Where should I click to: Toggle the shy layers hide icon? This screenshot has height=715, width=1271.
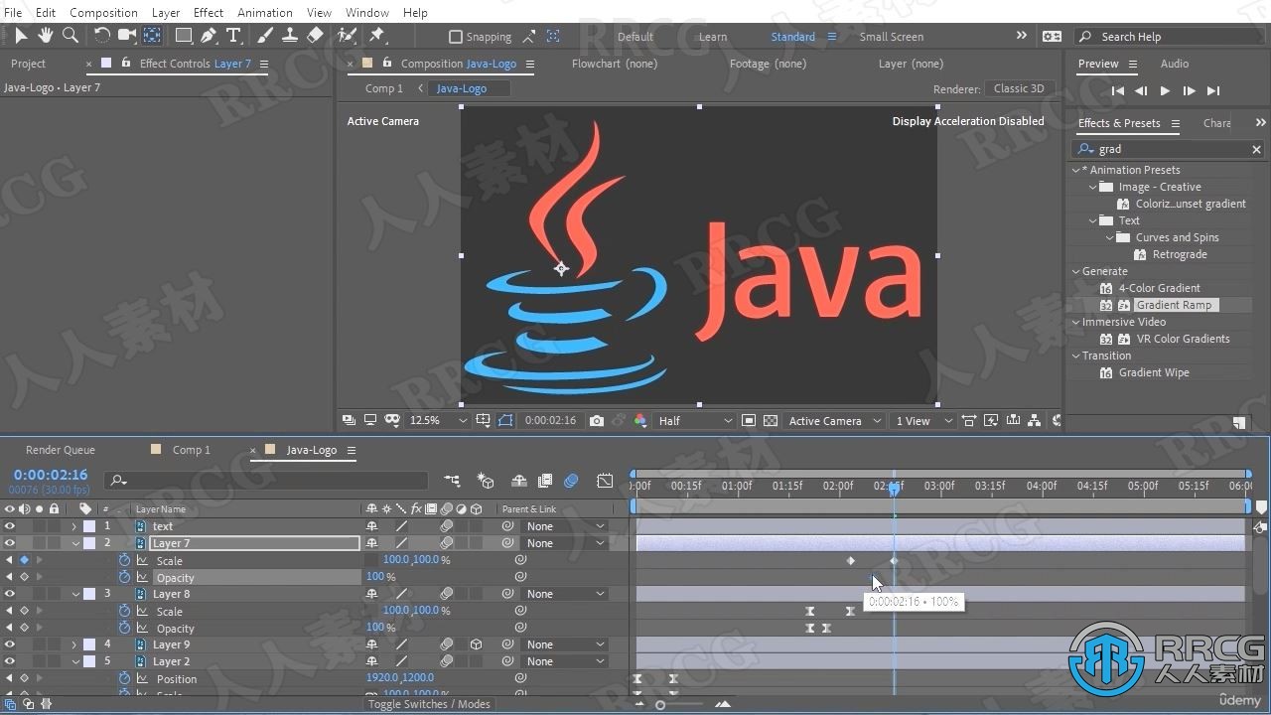click(x=518, y=481)
